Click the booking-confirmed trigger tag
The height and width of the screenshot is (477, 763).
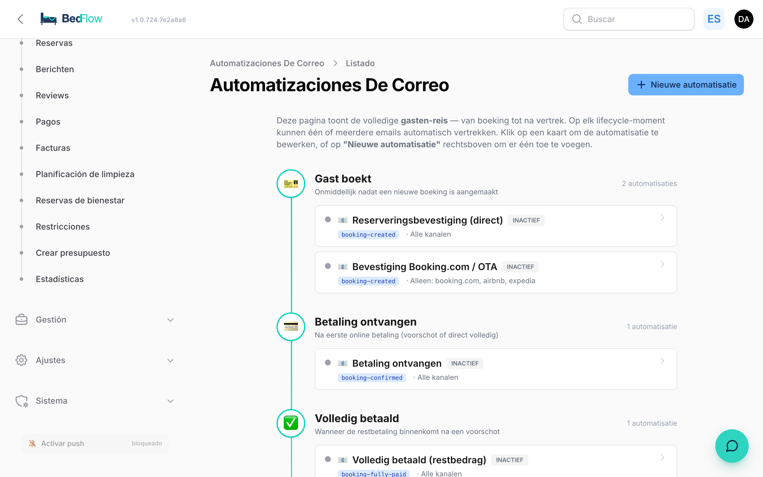pyautogui.click(x=372, y=377)
